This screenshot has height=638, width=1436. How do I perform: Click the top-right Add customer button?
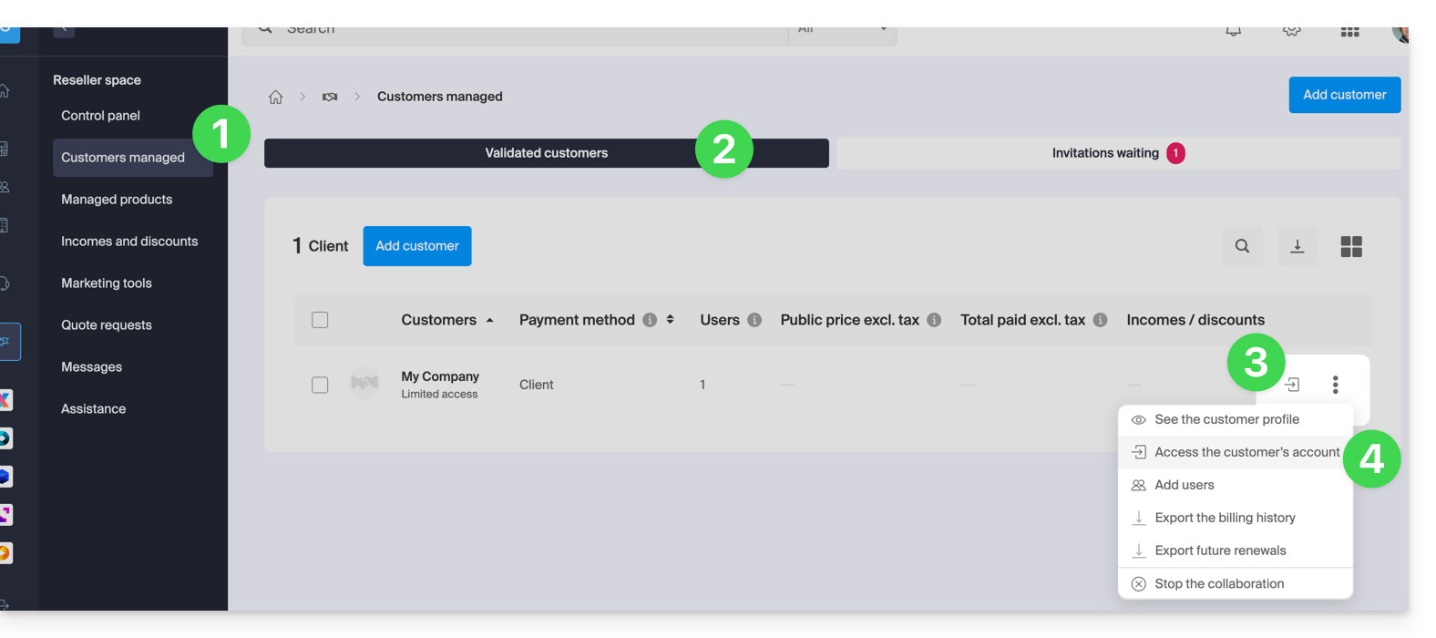click(x=1344, y=95)
